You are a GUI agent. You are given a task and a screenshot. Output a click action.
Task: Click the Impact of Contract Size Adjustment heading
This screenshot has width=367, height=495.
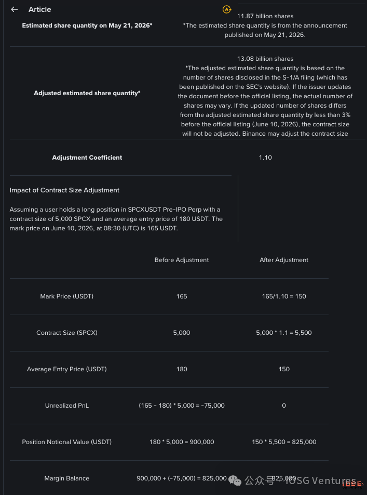point(64,190)
